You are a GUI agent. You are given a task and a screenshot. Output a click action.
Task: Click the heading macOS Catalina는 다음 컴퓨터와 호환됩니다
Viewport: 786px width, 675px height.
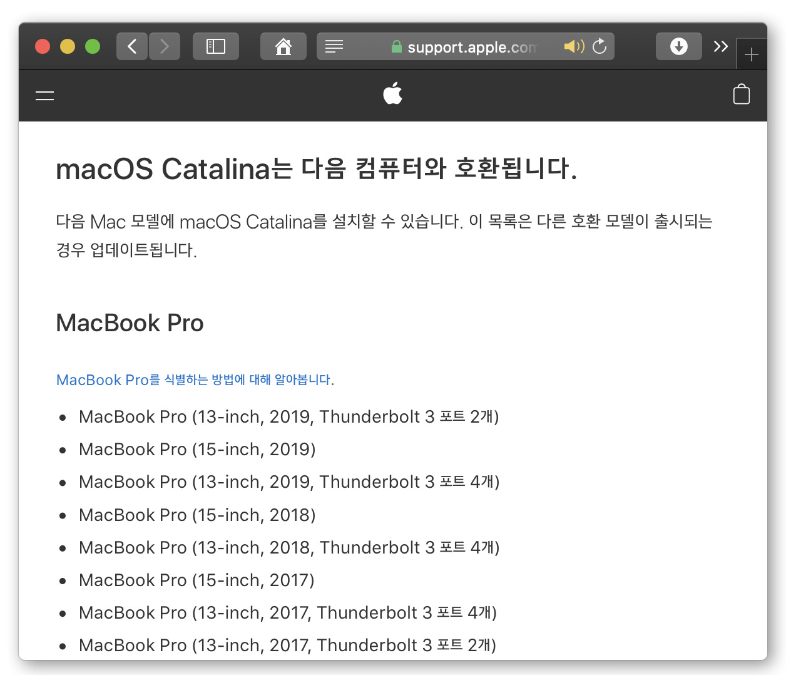pos(316,169)
